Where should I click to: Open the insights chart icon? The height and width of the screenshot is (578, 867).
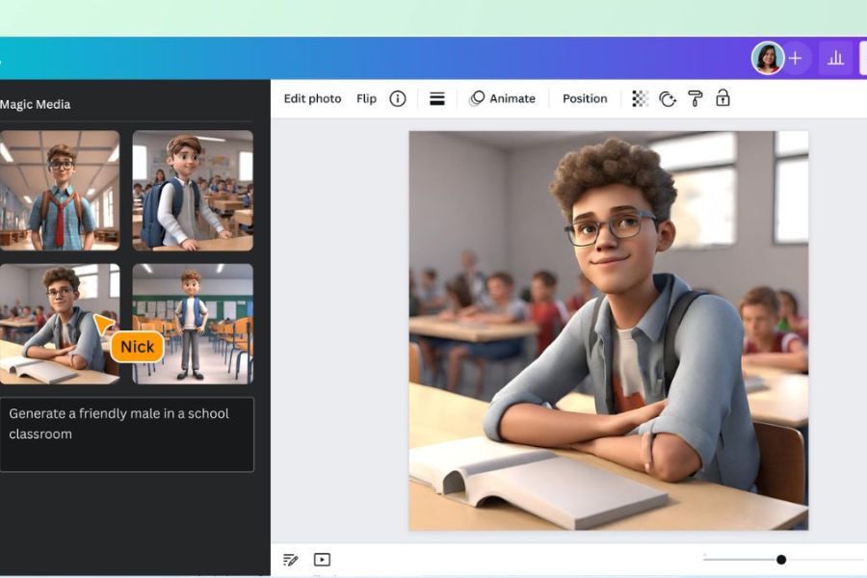click(835, 58)
